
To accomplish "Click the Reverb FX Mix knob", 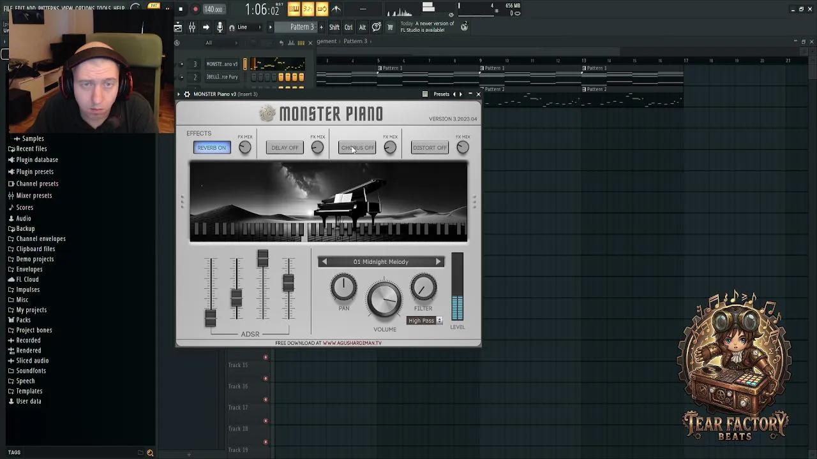I will coord(244,148).
